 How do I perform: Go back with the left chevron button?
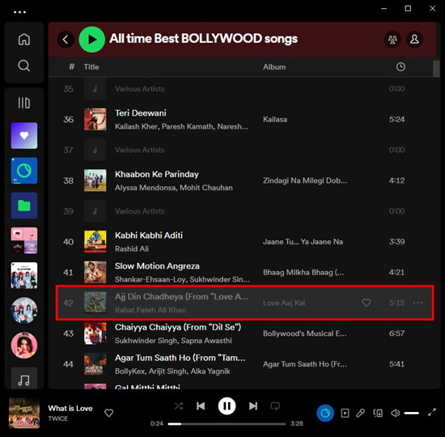click(x=66, y=39)
